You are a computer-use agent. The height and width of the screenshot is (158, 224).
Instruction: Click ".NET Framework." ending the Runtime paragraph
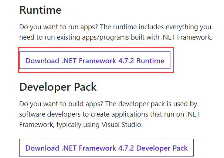187,37
